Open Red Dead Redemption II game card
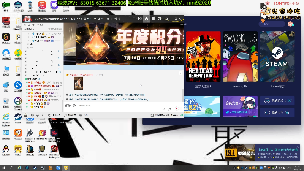This screenshot has width=304, height=171. coord(203,56)
